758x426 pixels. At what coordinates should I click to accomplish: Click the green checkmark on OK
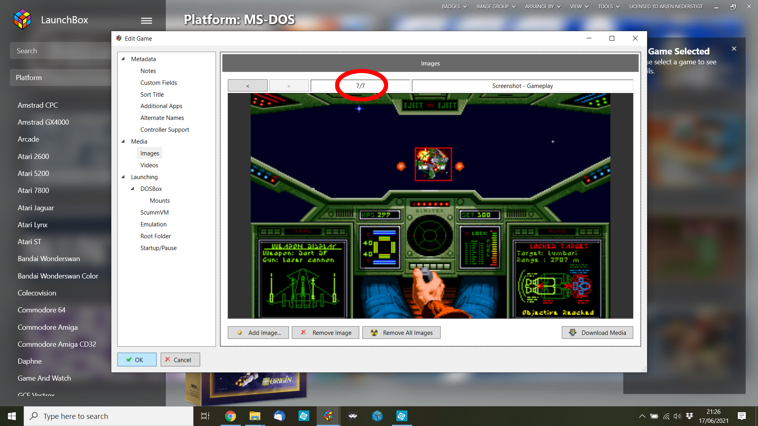click(129, 359)
